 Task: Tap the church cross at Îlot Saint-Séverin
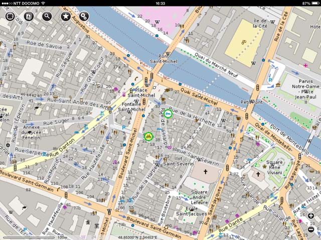[x=205, y=171]
